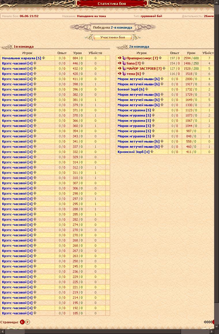This screenshot has width=219, height=334.
Task: Click the purple clan emblem beside тема
Action: click(124, 74)
